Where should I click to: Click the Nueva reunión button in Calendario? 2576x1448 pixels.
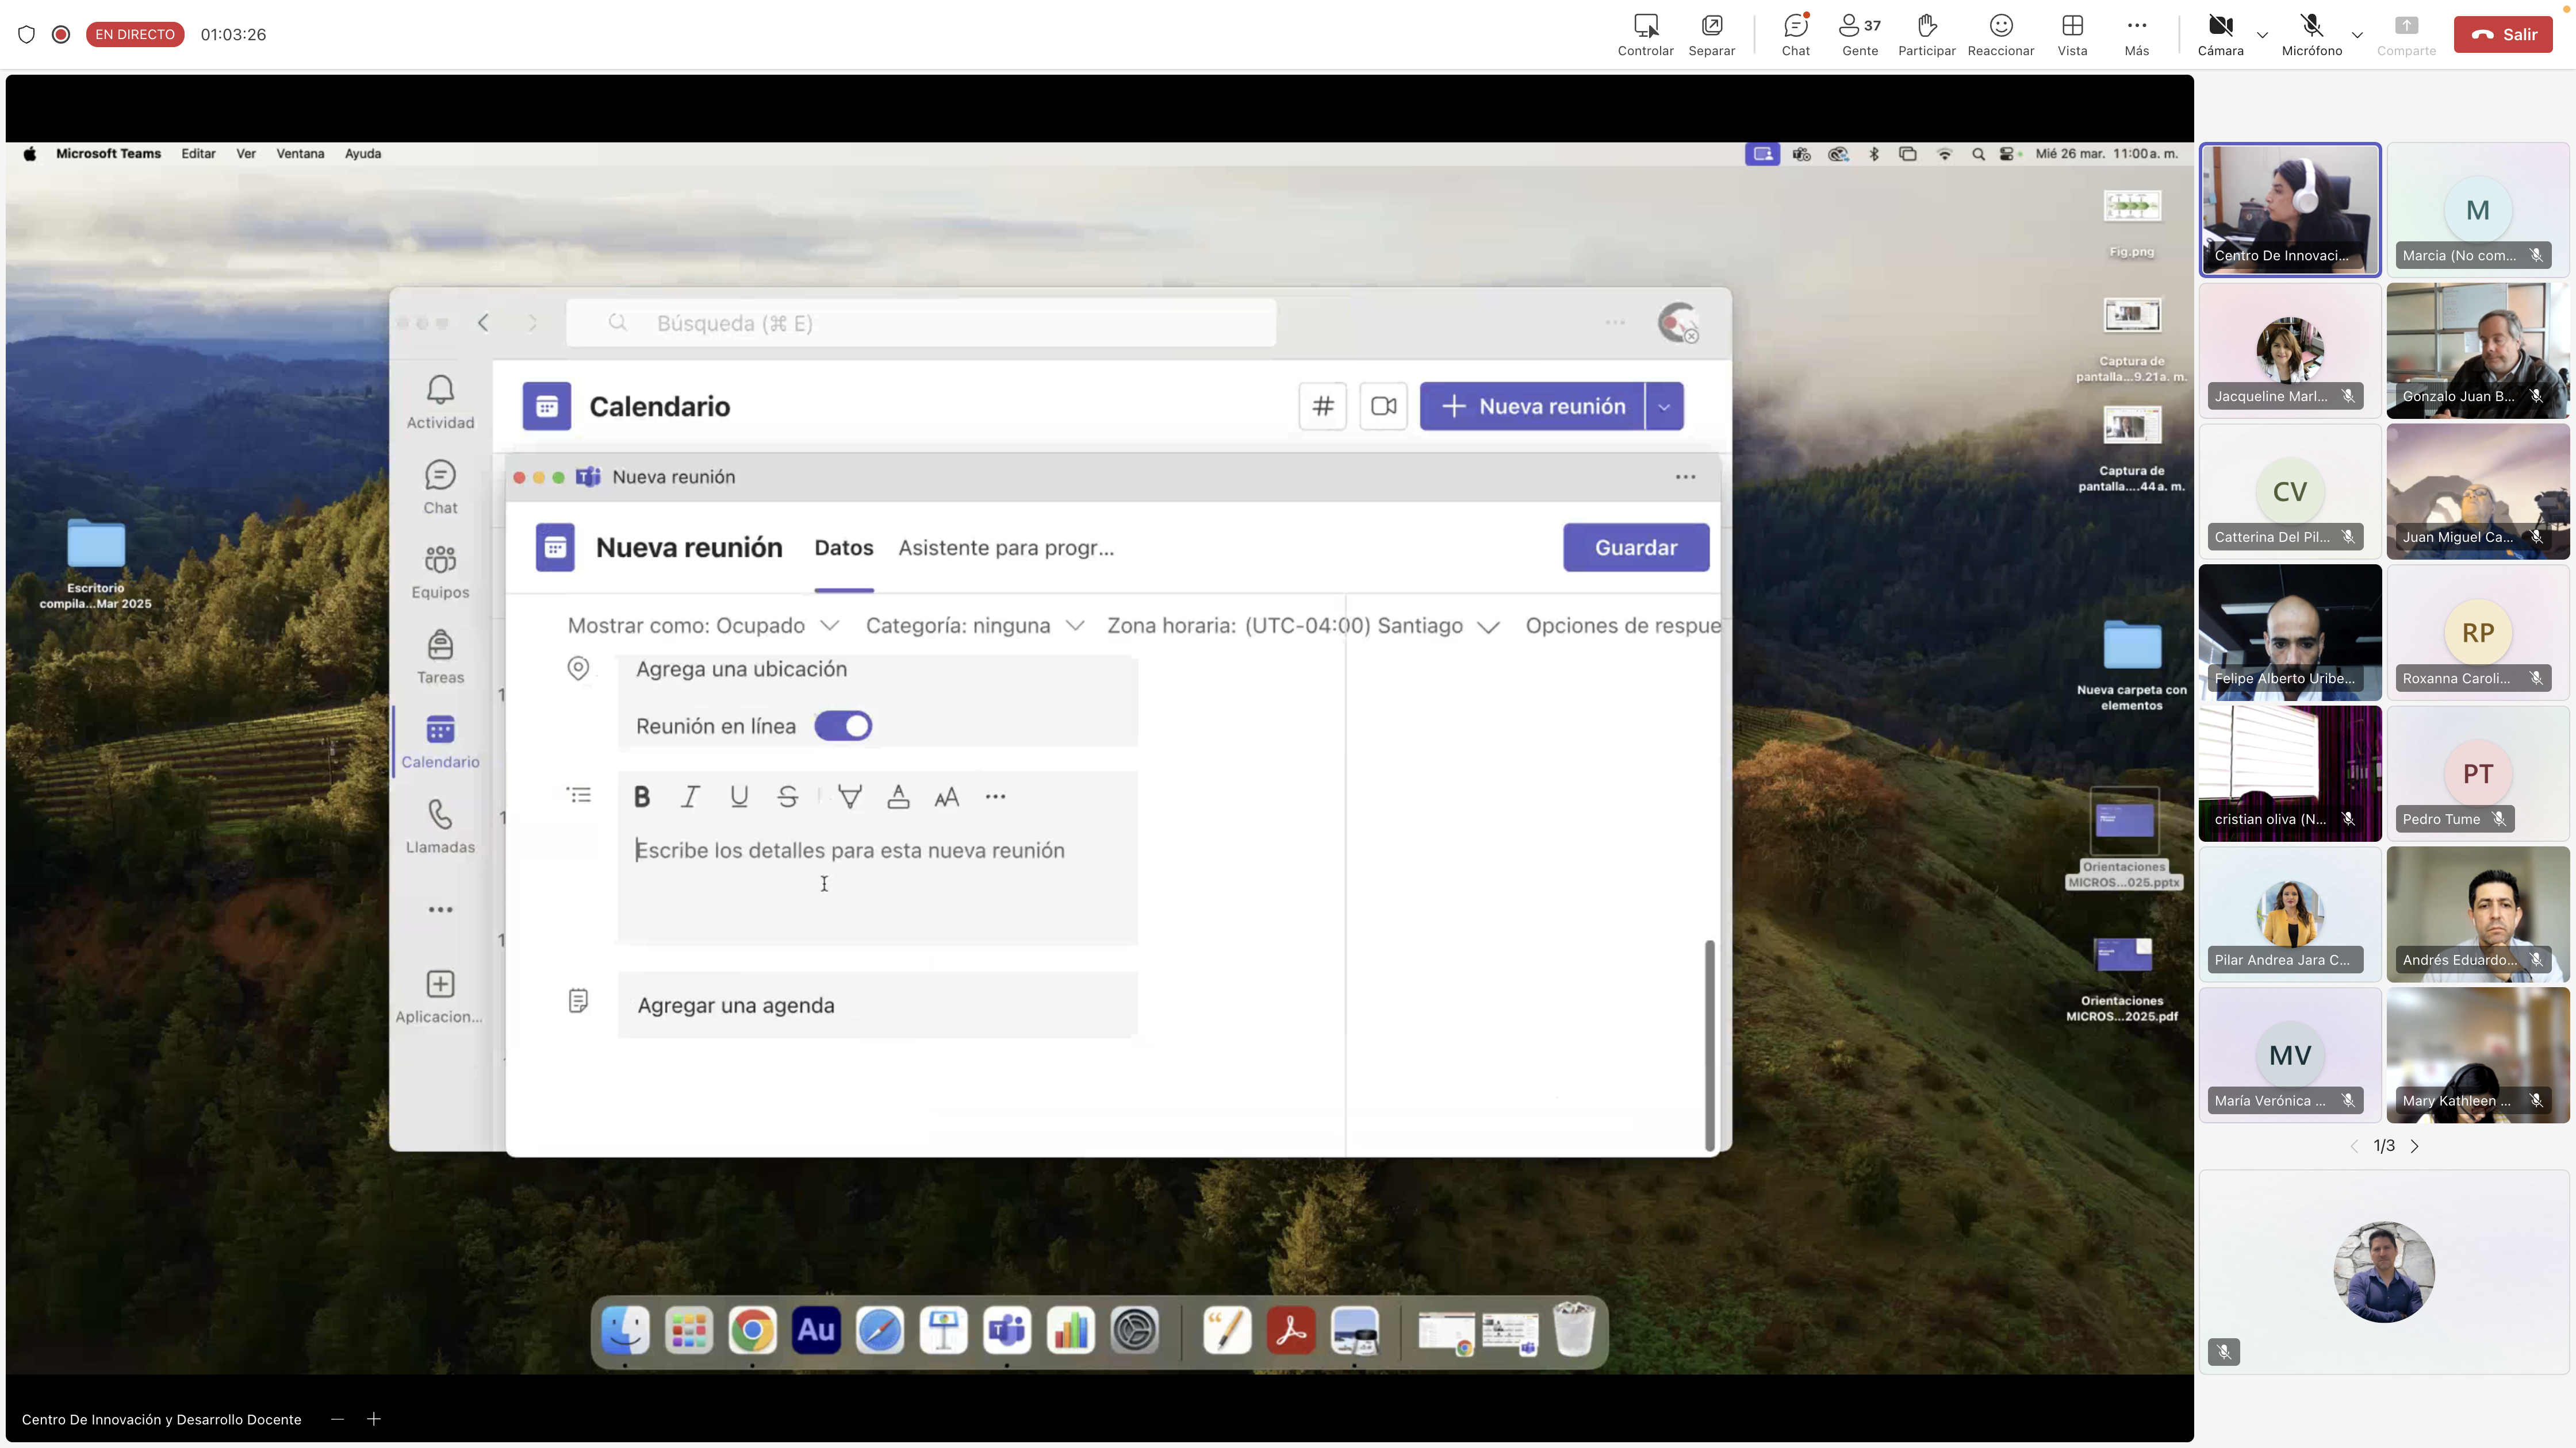coord(1532,407)
